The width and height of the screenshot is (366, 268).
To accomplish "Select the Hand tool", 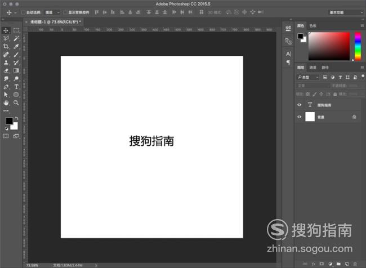I will 6,102.
